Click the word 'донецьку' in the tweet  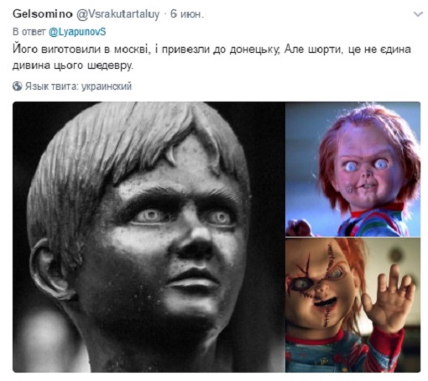253,50
